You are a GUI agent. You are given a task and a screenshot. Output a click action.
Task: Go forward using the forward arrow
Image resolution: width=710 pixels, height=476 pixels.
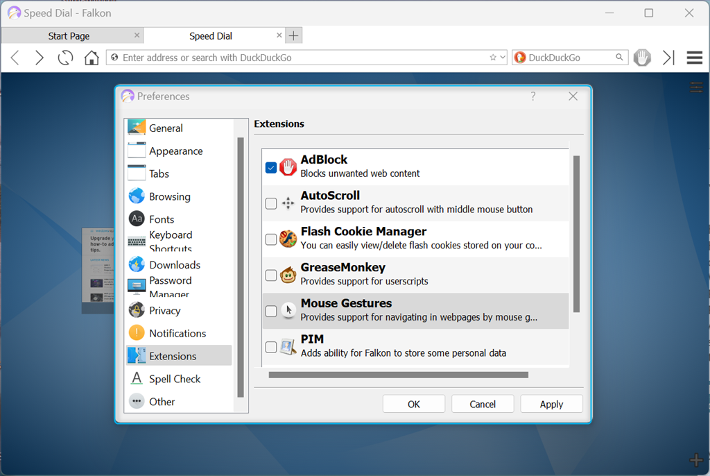[40, 58]
